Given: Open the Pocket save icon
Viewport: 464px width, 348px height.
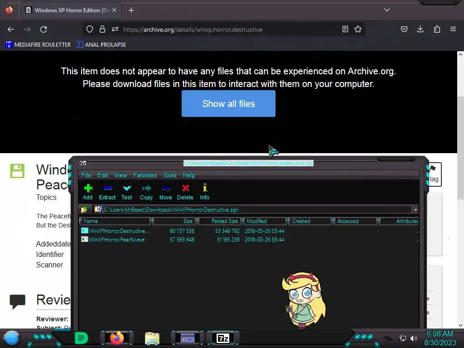Looking at the screenshot, I should coord(404,29).
